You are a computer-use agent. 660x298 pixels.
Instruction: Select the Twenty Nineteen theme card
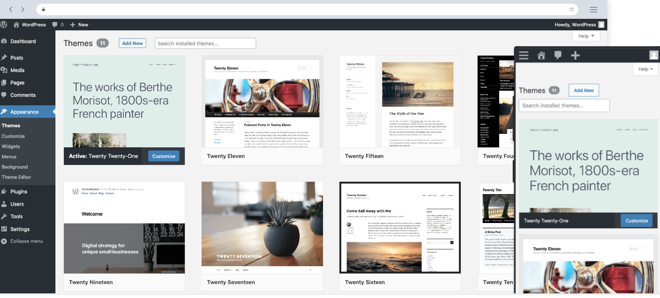[124, 236]
